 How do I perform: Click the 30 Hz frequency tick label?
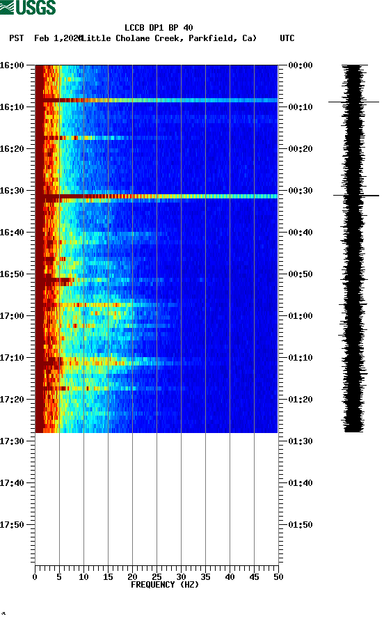click(x=181, y=577)
